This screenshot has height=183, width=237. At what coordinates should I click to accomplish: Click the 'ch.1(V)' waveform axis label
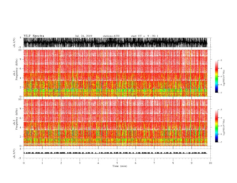click(14, 42)
